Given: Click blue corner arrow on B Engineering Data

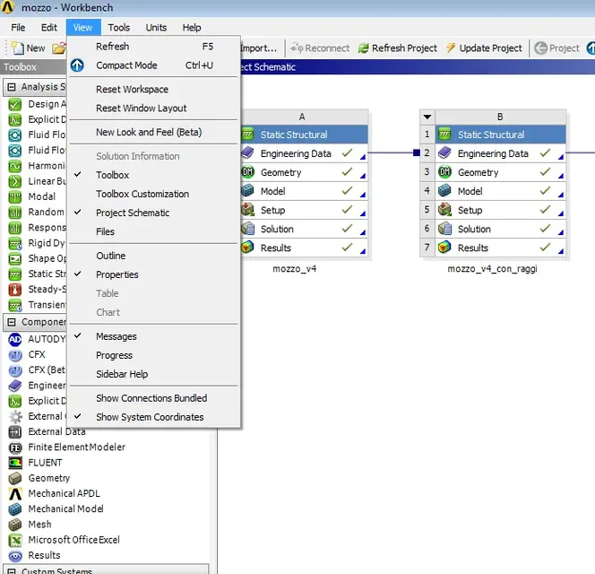Looking at the screenshot, I should (x=561, y=157).
